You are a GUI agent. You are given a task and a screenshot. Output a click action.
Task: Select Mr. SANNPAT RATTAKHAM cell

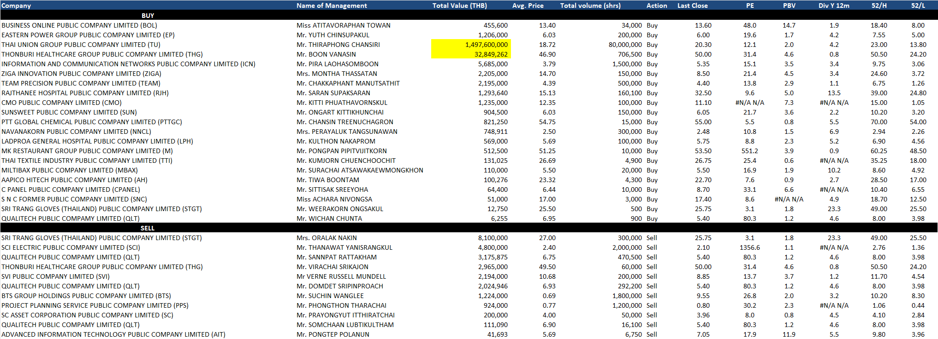tap(337, 257)
